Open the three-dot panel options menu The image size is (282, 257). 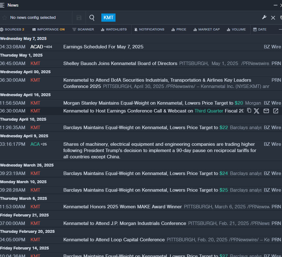click(275, 5)
